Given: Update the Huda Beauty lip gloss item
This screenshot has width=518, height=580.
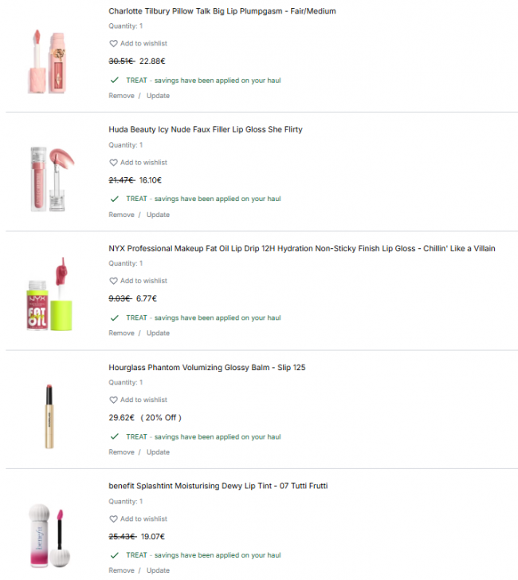Looking at the screenshot, I should [158, 215].
